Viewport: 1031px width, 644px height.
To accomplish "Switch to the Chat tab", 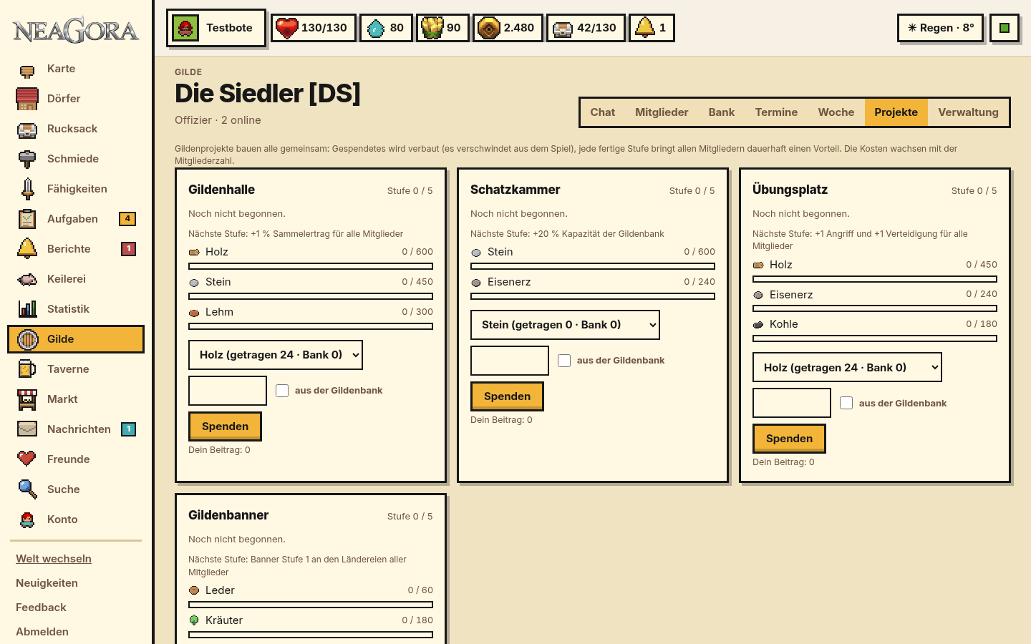I will pos(603,112).
